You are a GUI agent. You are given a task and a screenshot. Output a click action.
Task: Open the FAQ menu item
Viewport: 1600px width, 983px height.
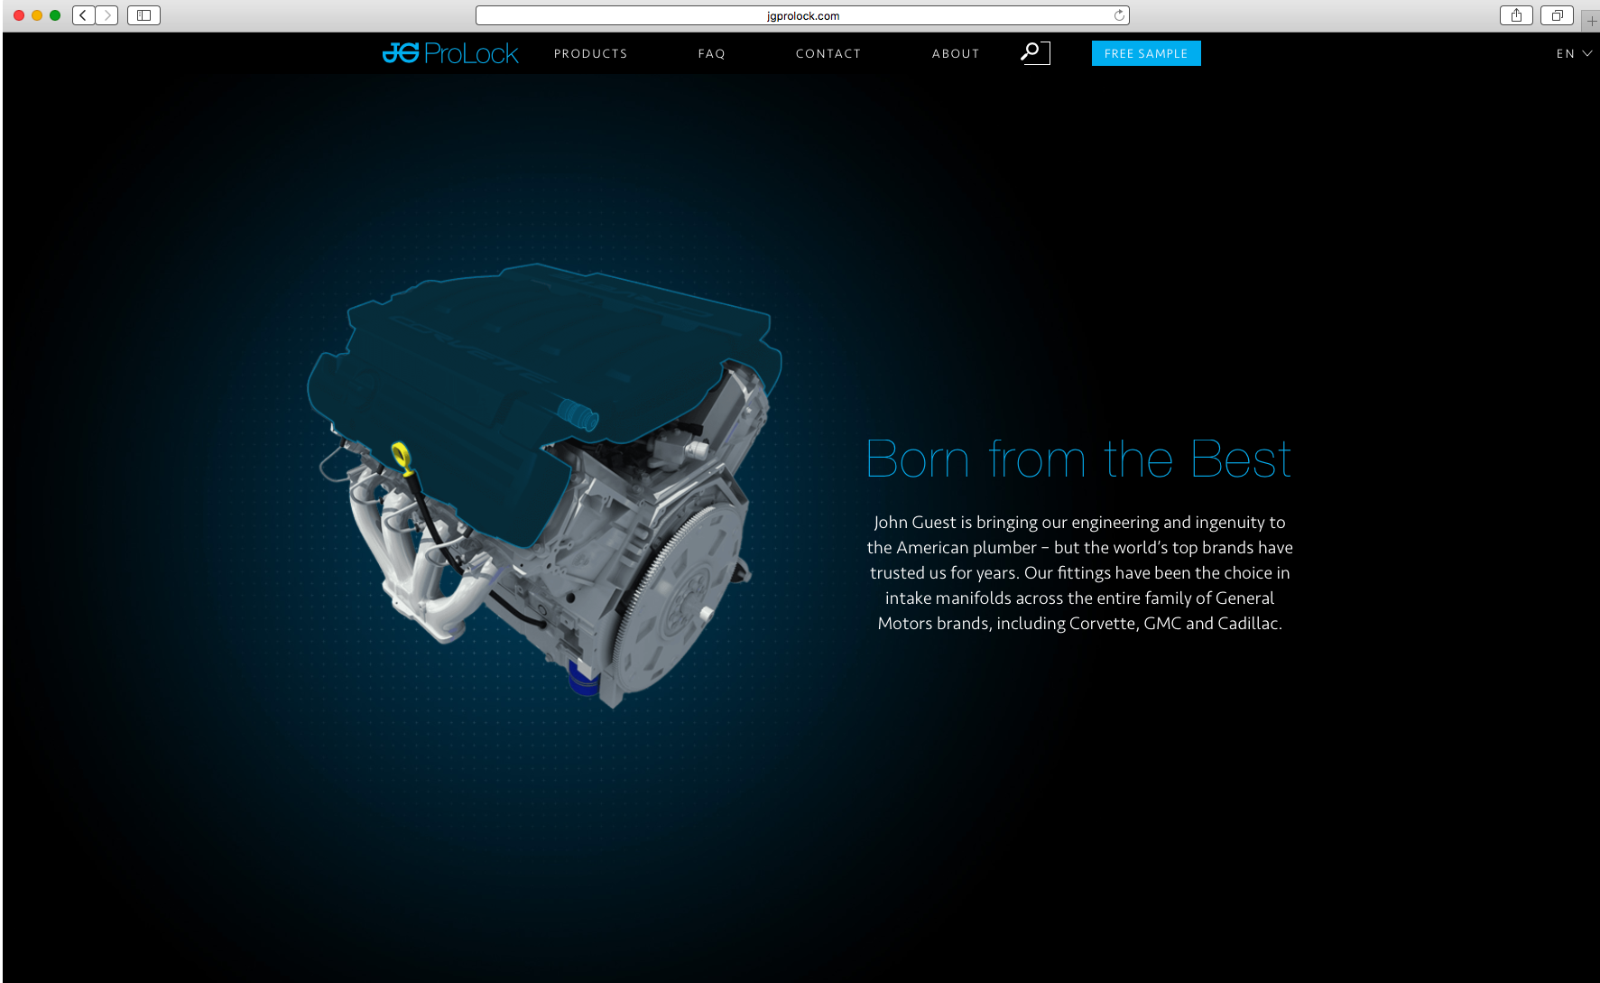pyautogui.click(x=711, y=53)
